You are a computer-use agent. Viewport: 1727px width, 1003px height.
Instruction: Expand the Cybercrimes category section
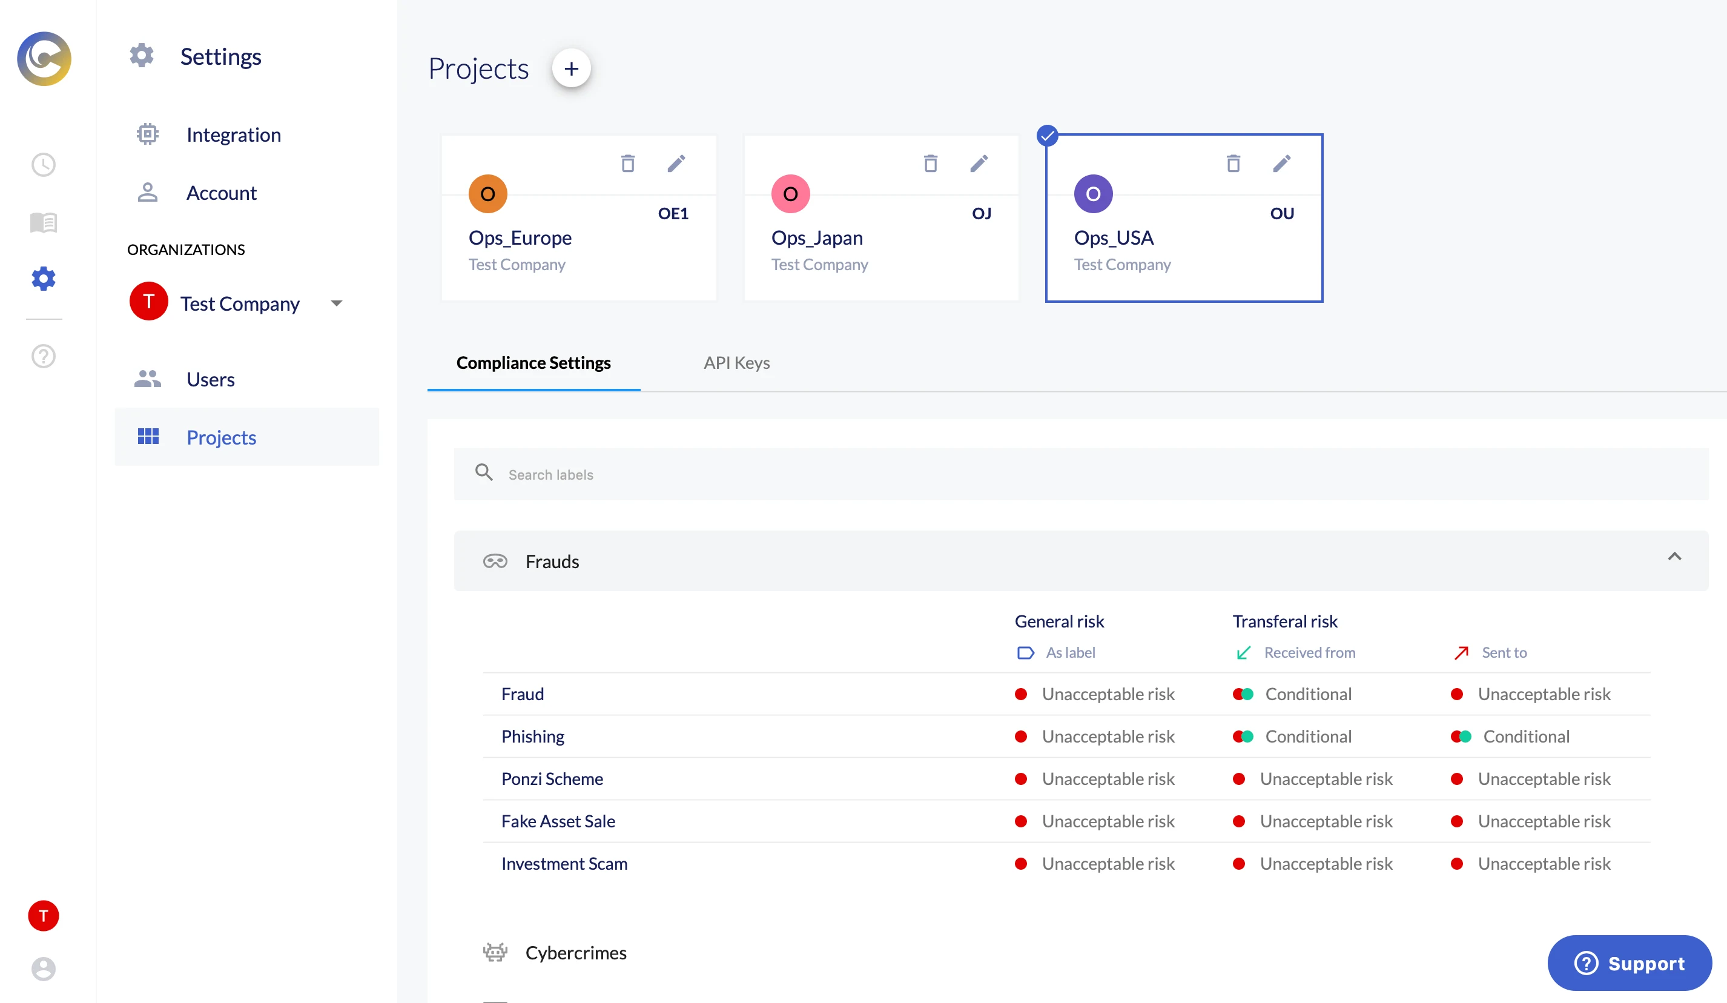576,952
